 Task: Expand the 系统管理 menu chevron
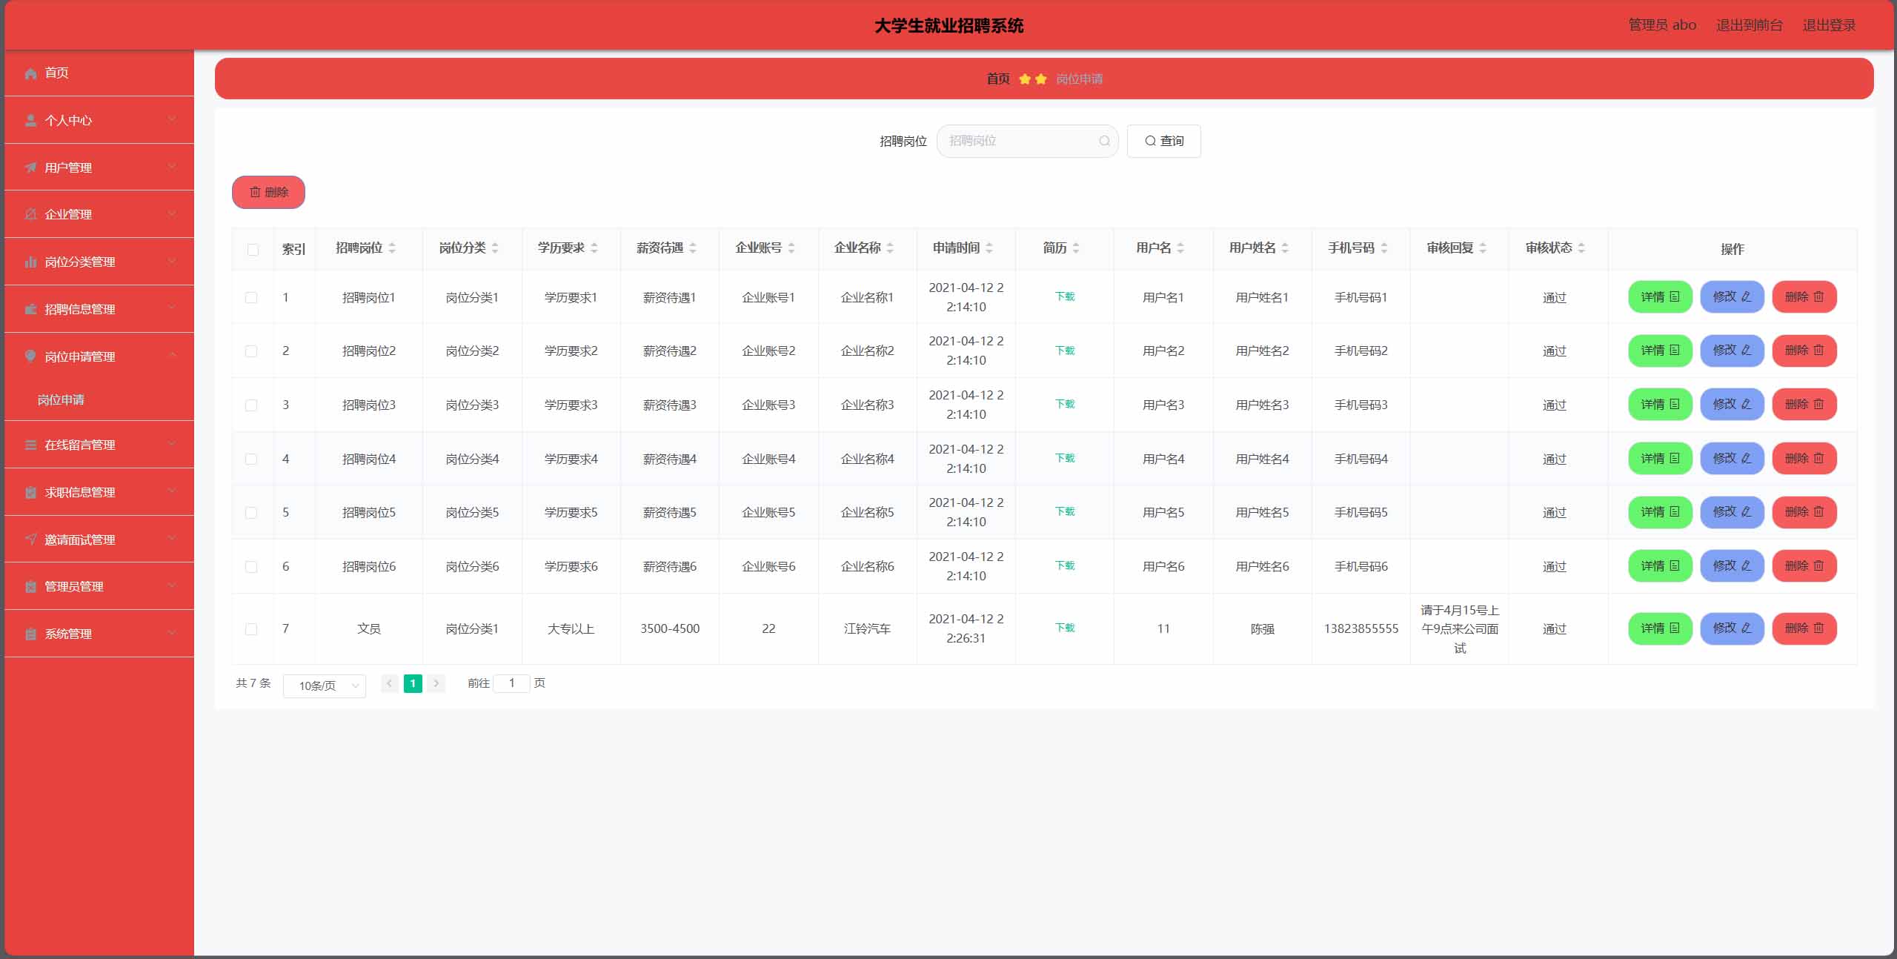pos(172,632)
